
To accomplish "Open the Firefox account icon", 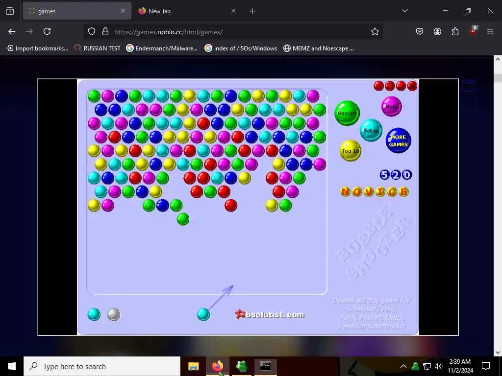I will (x=437, y=31).
